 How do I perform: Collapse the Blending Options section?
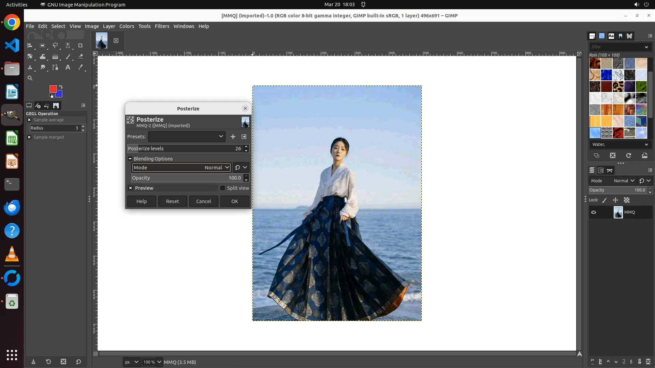pyautogui.click(x=130, y=159)
